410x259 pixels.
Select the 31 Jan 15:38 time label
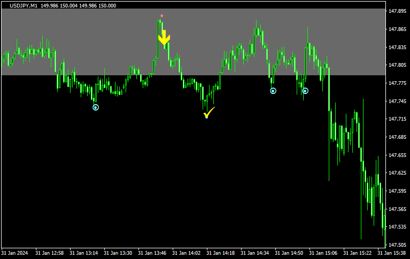(392, 253)
